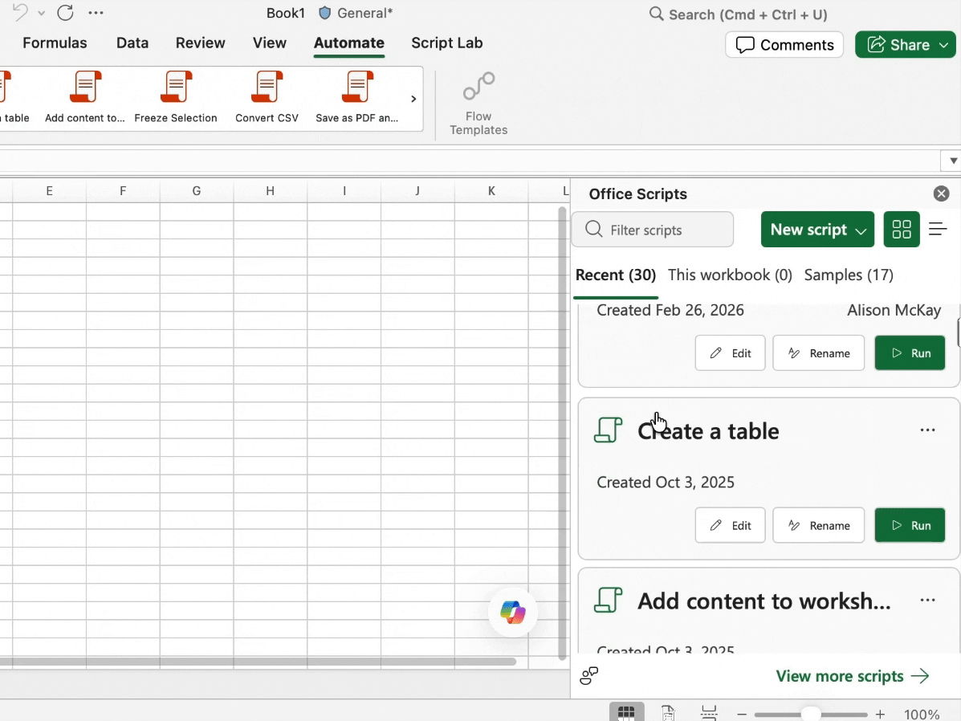Adjust the zoom slider in the status bar
The width and height of the screenshot is (961, 721).
click(x=810, y=713)
